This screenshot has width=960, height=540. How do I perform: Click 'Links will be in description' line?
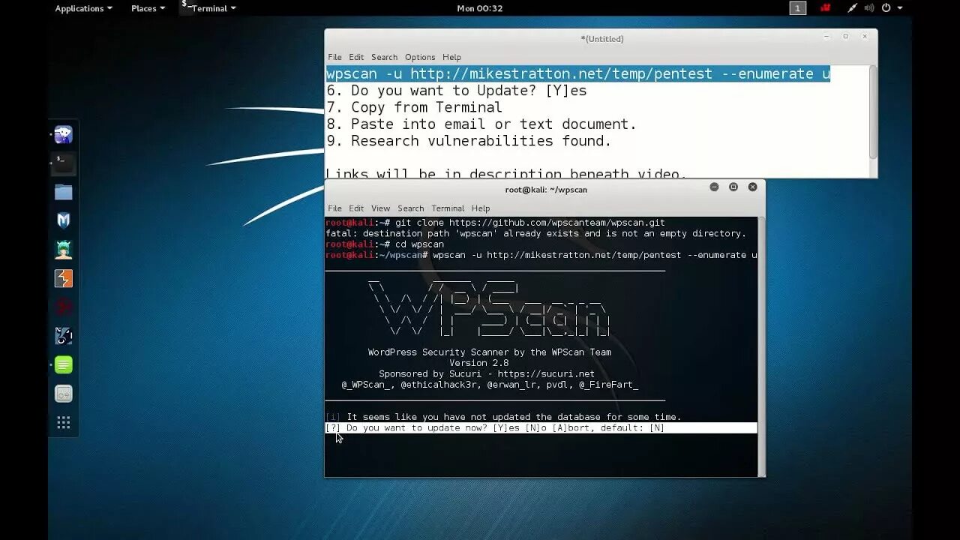(x=506, y=172)
